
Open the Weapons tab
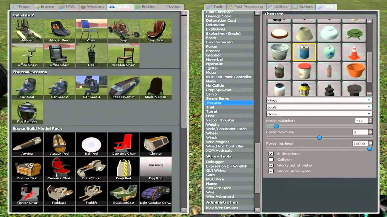(x=92, y=6)
